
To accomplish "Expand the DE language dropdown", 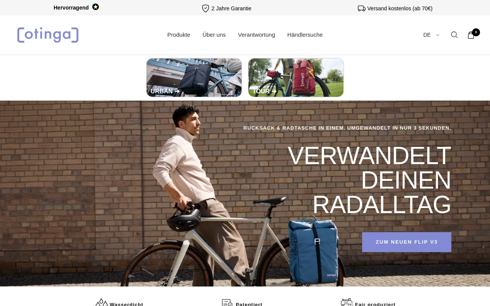I will click(431, 35).
